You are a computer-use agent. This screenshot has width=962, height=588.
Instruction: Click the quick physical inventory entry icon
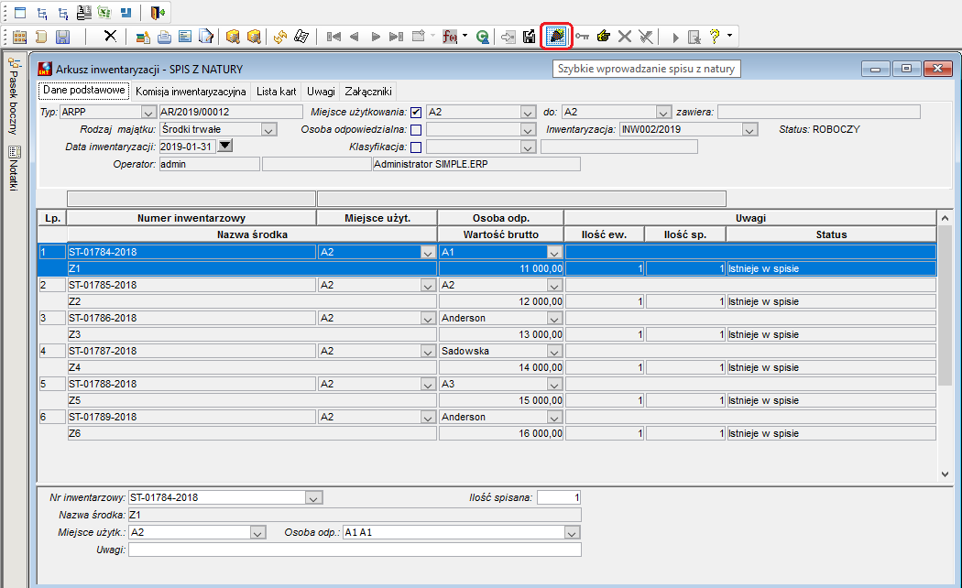(556, 36)
